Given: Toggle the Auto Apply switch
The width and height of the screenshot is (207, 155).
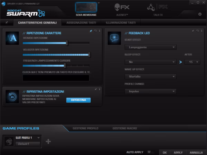Looking at the screenshot, I should click(x=151, y=152).
